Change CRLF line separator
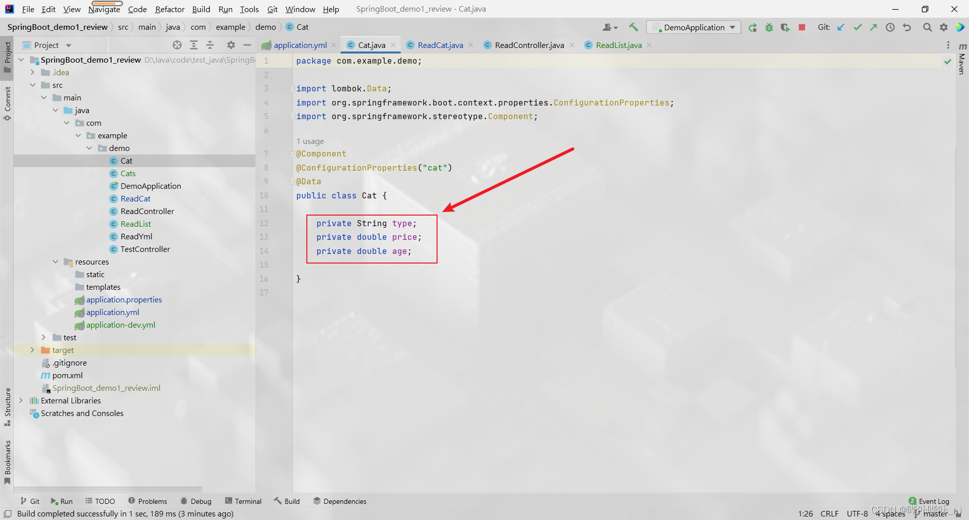 [x=830, y=514]
